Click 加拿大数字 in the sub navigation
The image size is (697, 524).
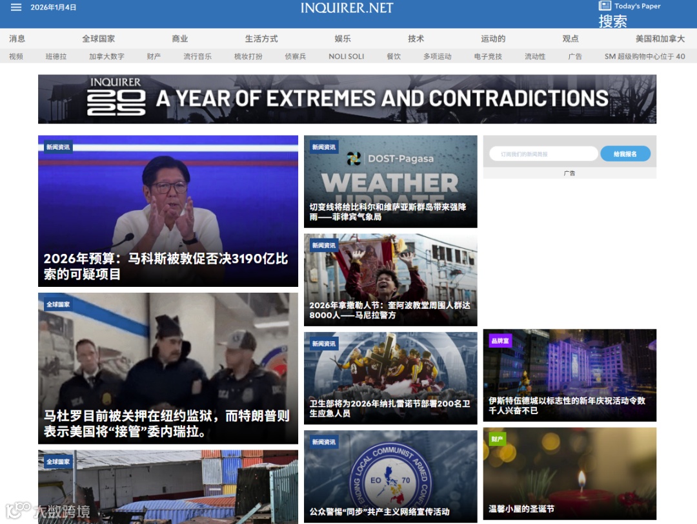point(106,56)
